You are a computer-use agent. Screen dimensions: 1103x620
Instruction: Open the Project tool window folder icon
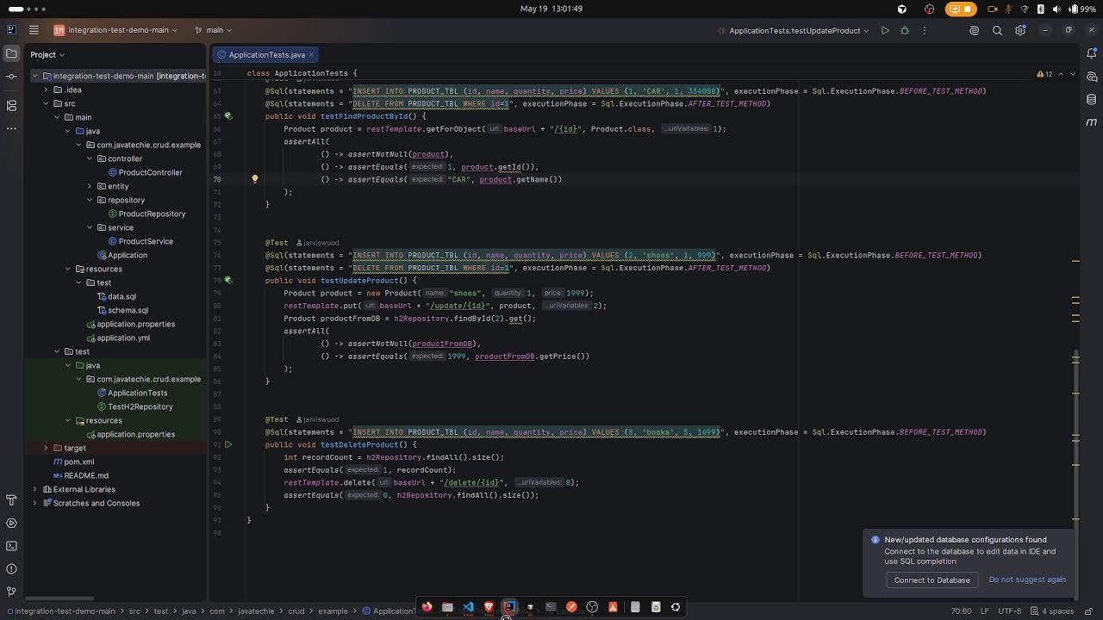pos(11,54)
